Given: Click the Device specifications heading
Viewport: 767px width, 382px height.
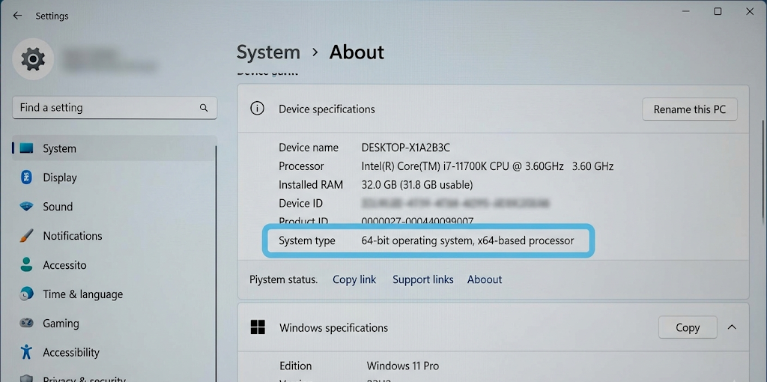Looking at the screenshot, I should coord(327,109).
